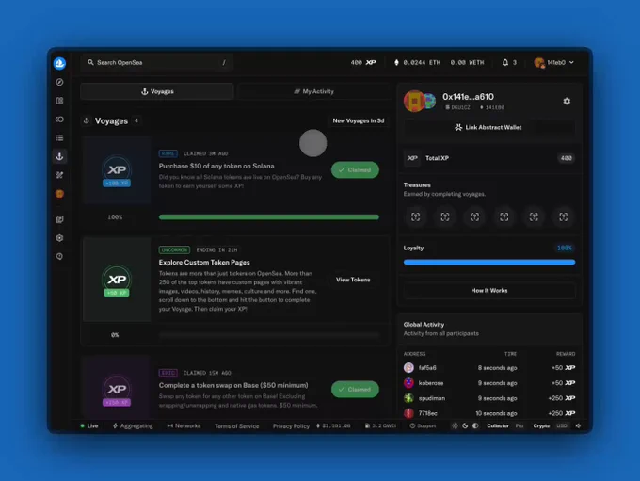
Task: Open the Resources document icon in sidebar
Action: (59, 219)
